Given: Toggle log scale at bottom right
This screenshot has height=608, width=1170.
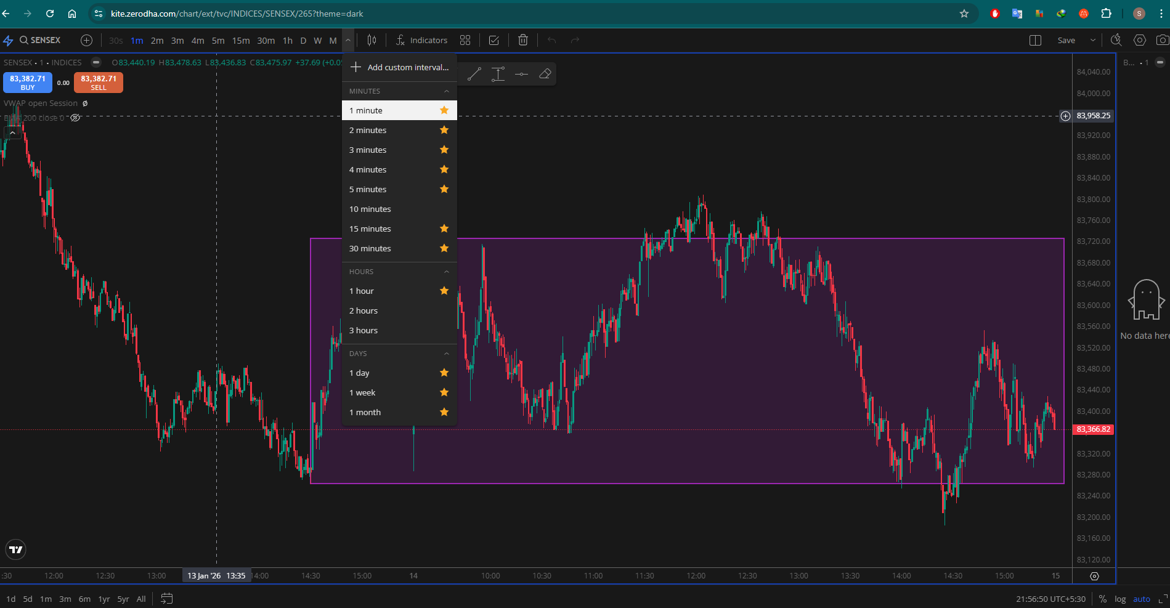Looking at the screenshot, I should tap(1120, 599).
